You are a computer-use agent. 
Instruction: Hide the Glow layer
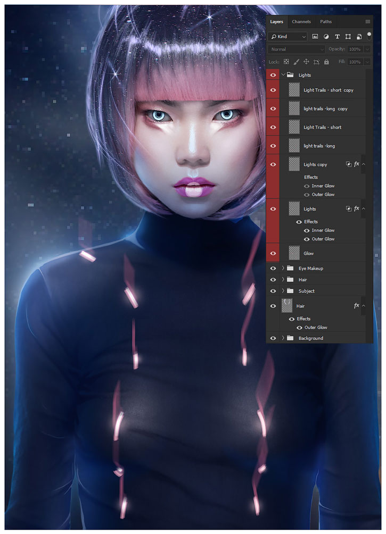pyautogui.click(x=273, y=254)
